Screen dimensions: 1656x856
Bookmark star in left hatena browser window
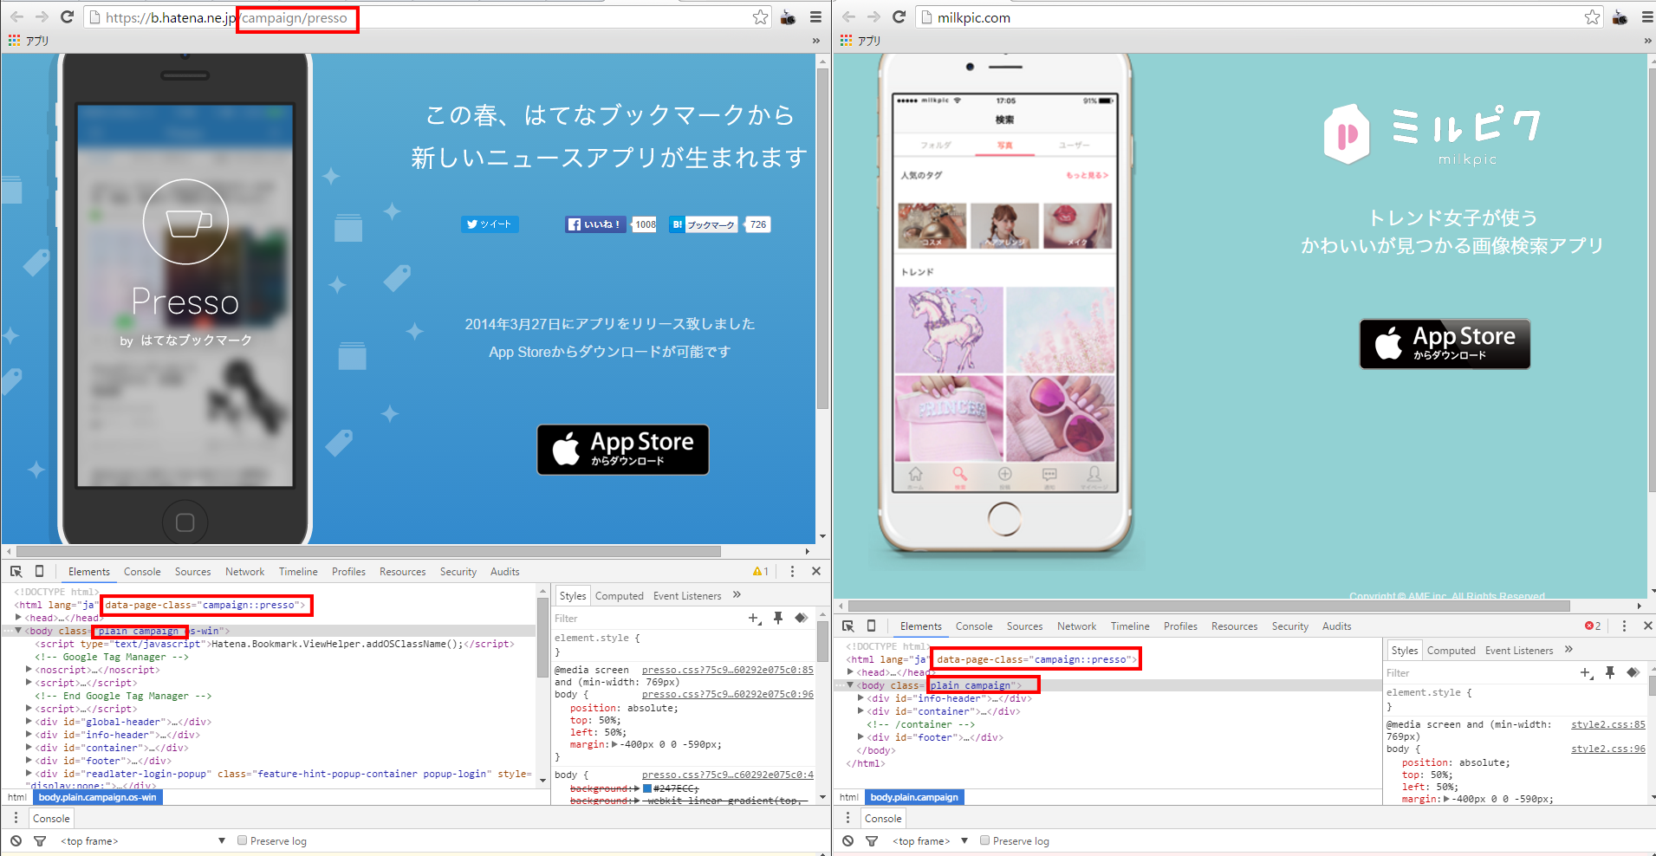click(760, 17)
